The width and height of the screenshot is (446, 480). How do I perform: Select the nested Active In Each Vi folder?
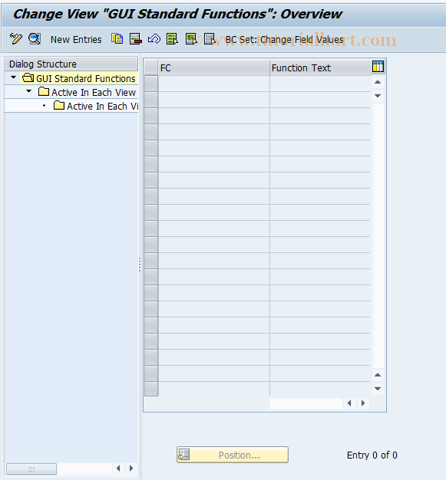tap(96, 106)
